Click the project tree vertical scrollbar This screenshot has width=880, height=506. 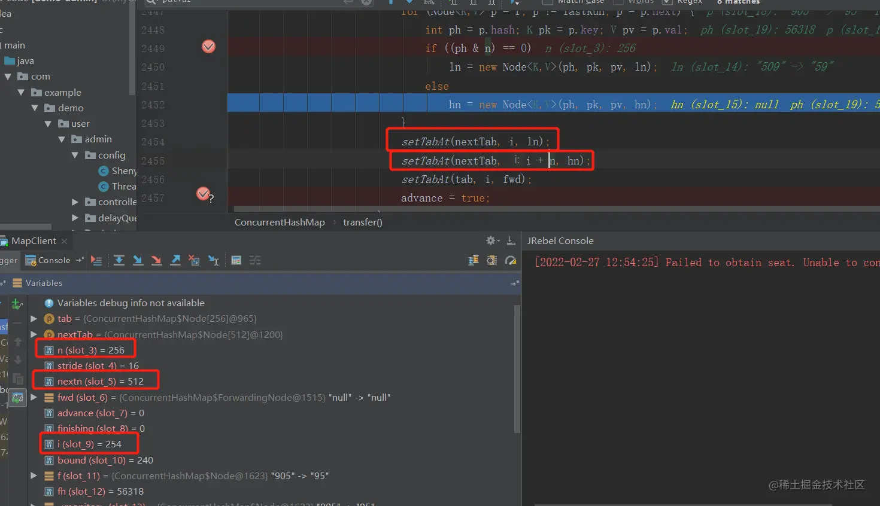pyautogui.click(x=132, y=48)
